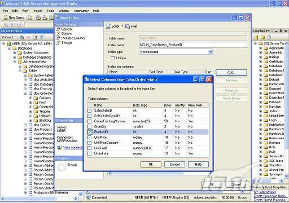Click the Help icon in New Index toolbar

pos(128,27)
